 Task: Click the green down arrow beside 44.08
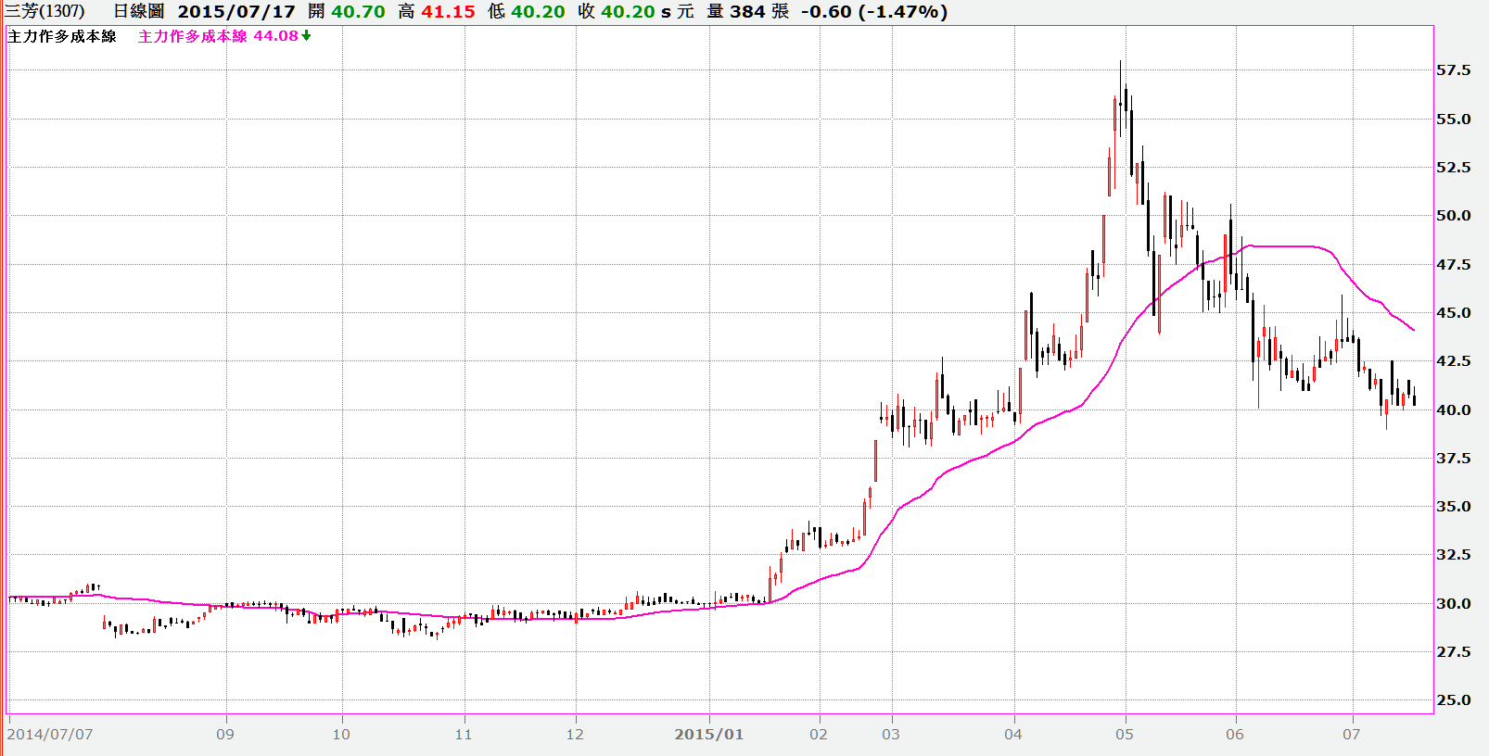pos(306,36)
